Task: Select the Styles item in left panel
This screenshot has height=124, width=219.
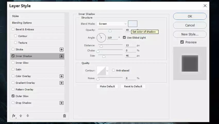Action: [x=15, y=16]
